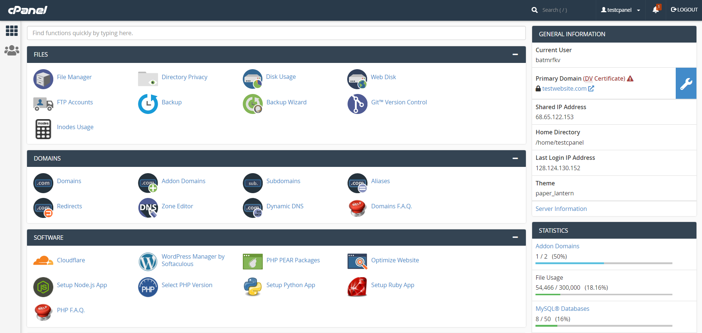Click the Git Version Control icon
702x333 pixels.
pos(357,104)
